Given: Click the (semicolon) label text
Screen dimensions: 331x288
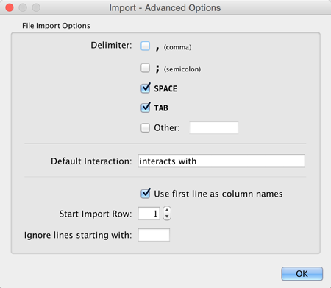Looking at the screenshot, I should pos(182,69).
